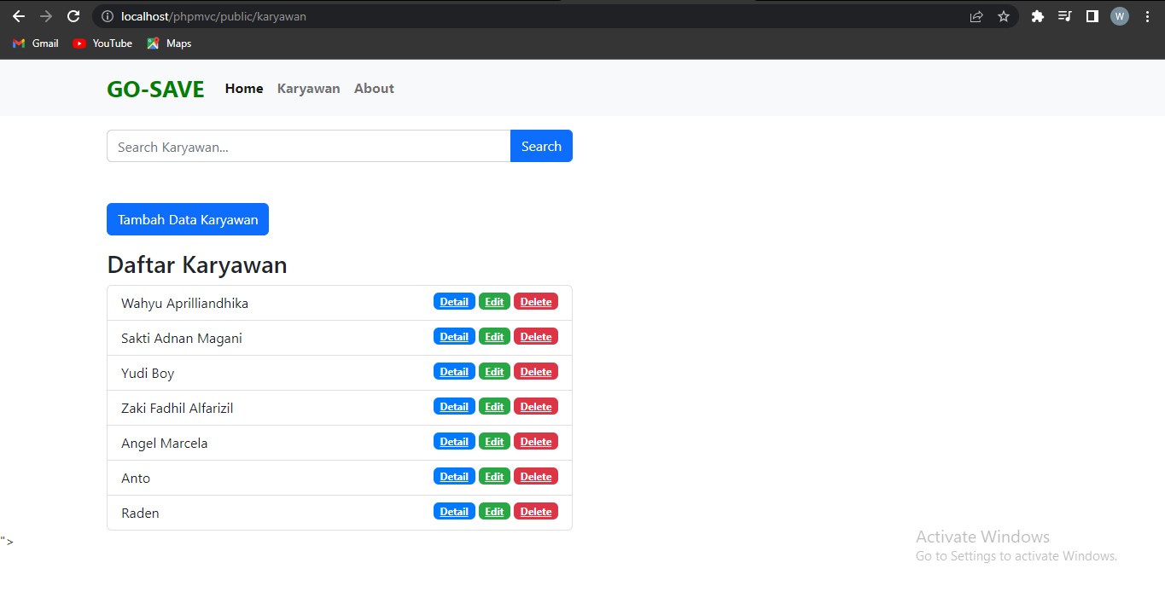Click inside the Search Karyawan input field
This screenshot has height=592, width=1165.
pos(307,146)
